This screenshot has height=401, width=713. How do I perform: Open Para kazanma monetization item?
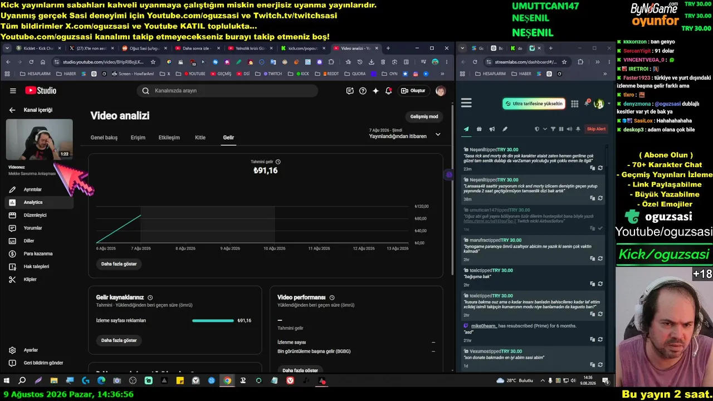click(39, 253)
